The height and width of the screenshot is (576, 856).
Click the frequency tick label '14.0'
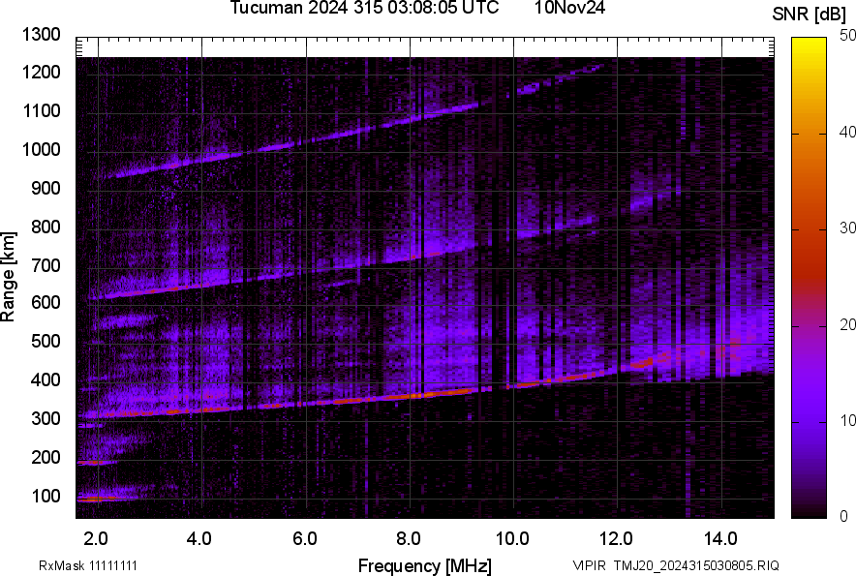coord(720,539)
